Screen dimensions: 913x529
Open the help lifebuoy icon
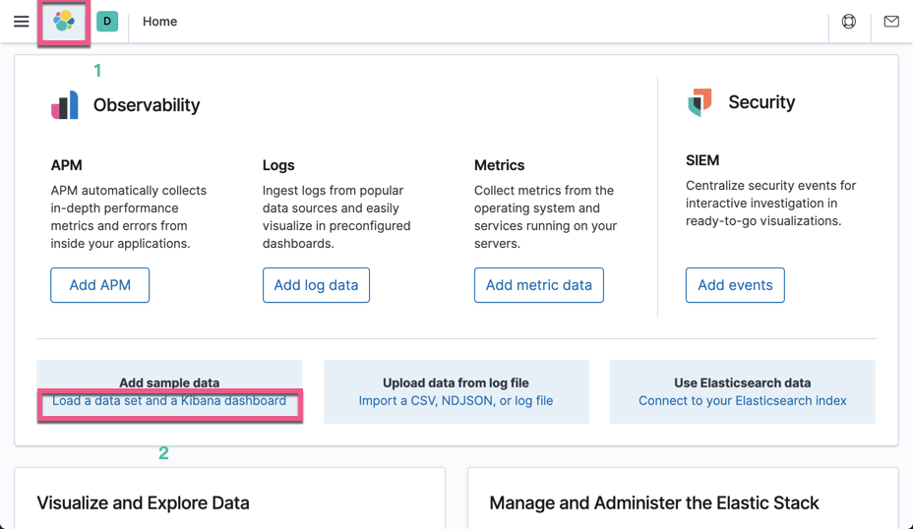(849, 22)
